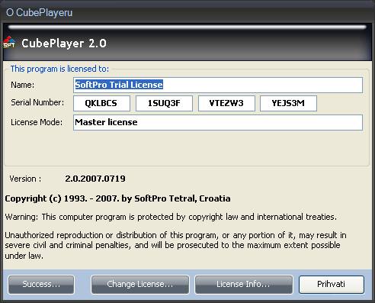Select the QKLBCS serial number box
Viewport: 375px width, 303px height.
click(x=101, y=103)
